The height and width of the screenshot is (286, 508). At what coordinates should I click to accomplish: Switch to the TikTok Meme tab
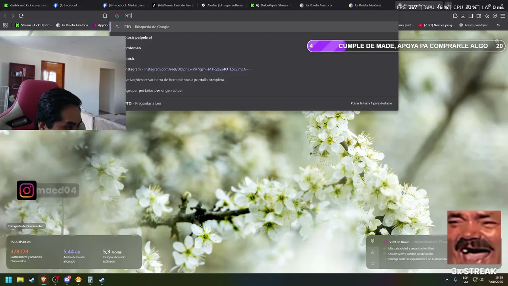pos(172,5)
